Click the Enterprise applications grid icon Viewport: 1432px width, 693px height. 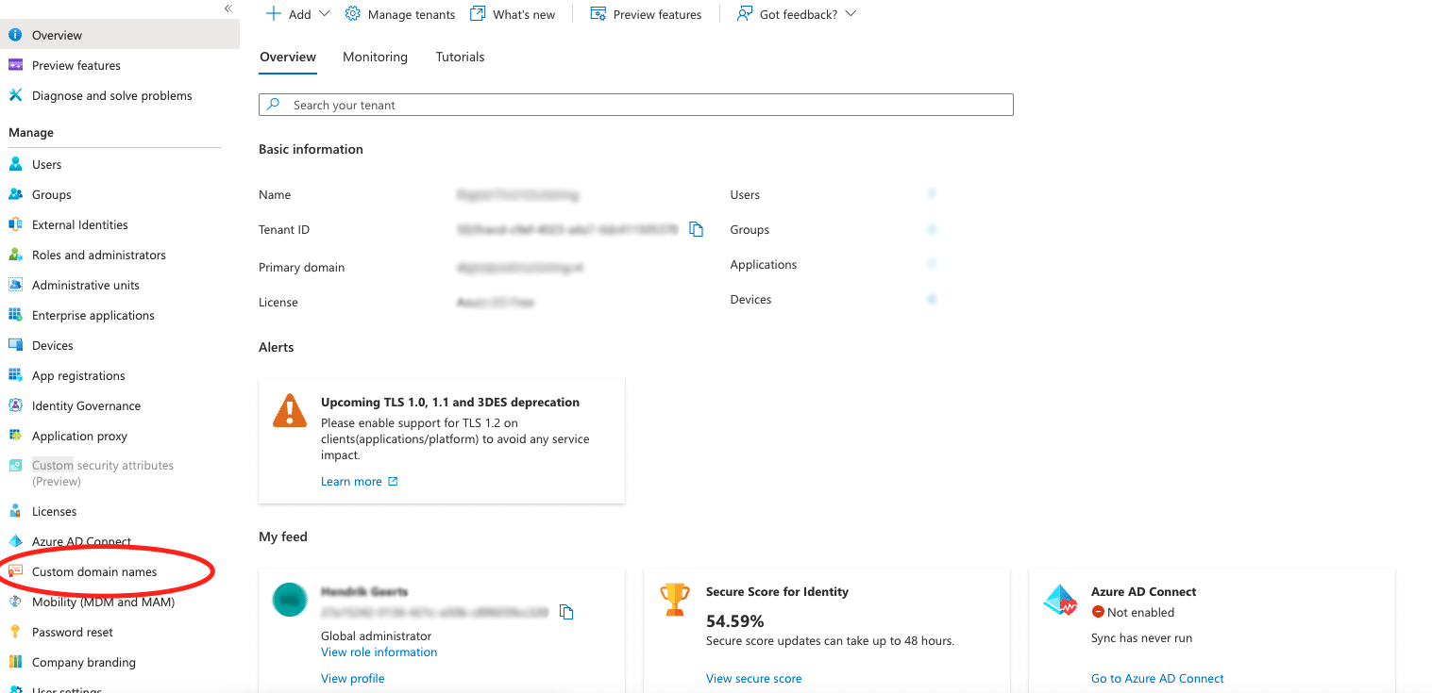[15, 315]
